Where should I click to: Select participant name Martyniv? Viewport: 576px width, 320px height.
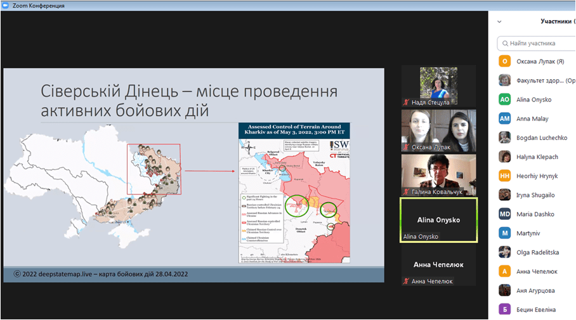pyautogui.click(x=528, y=233)
